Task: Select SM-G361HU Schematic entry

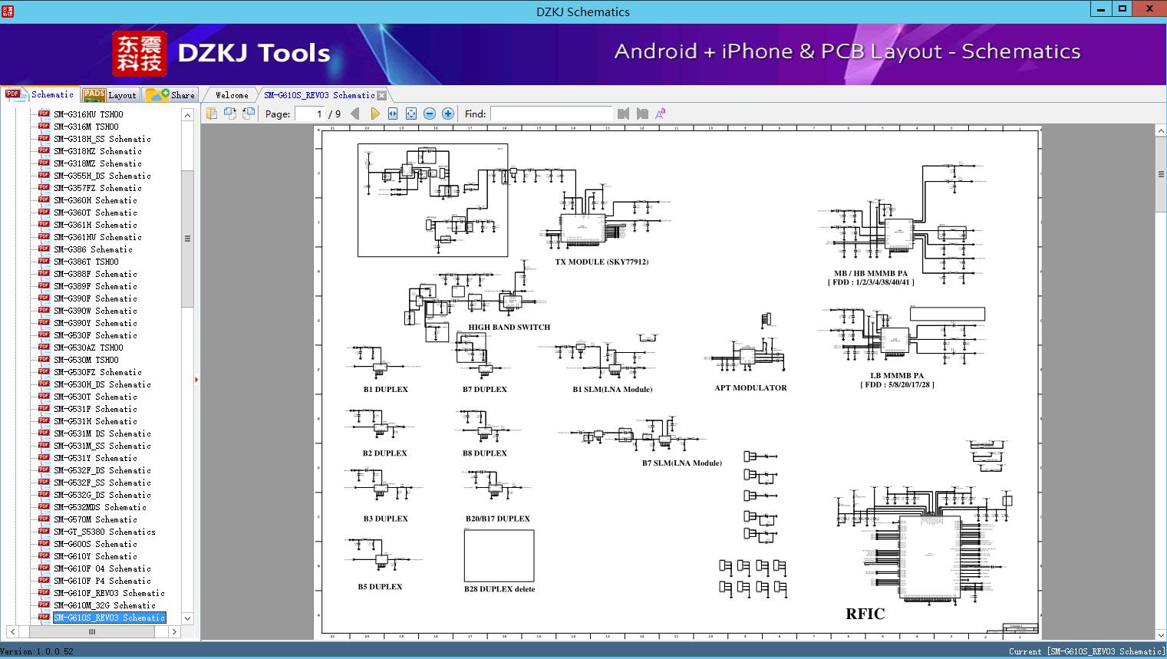Action: click(x=97, y=237)
